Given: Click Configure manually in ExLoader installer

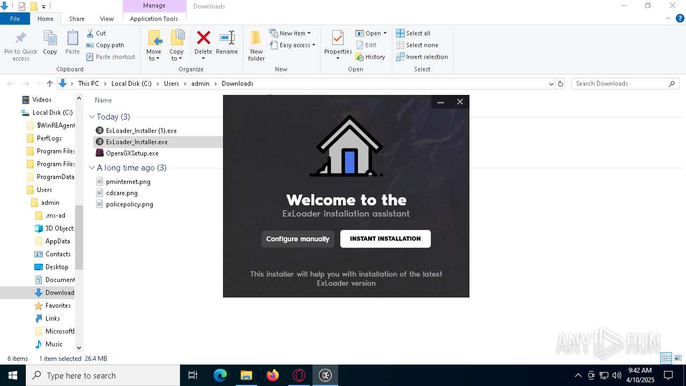Looking at the screenshot, I should point(298,239).
